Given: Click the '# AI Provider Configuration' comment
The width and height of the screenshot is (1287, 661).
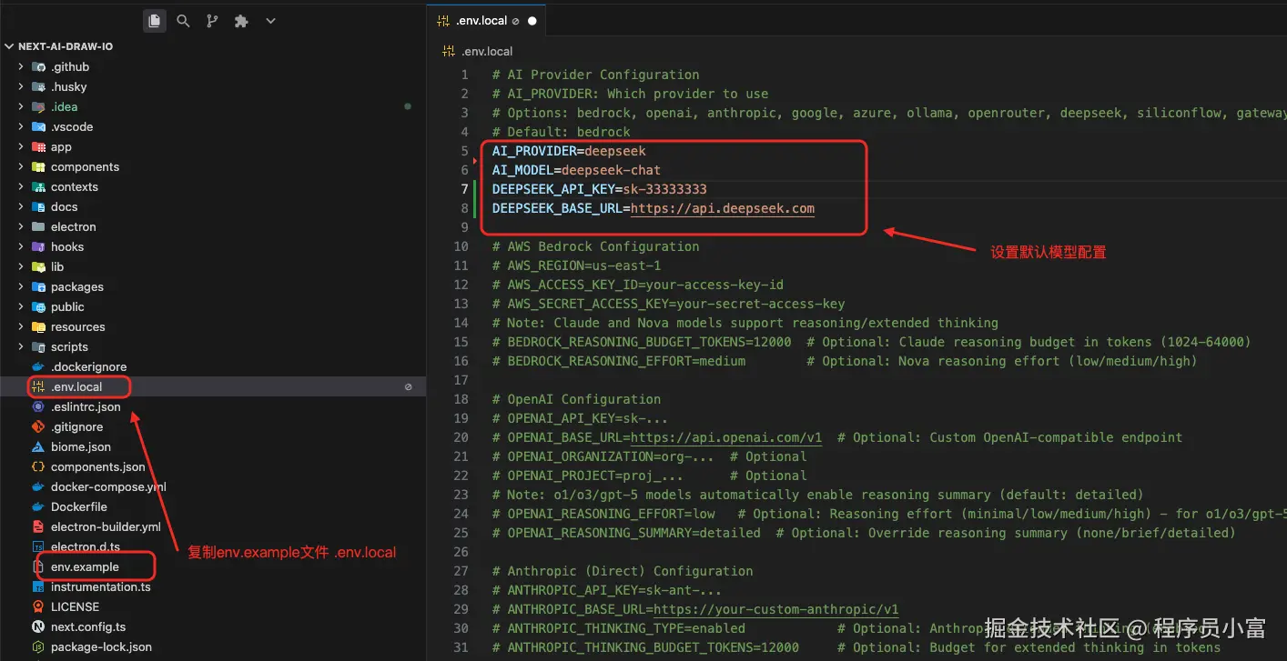Looking at the screenshot, I should [595, 75].
